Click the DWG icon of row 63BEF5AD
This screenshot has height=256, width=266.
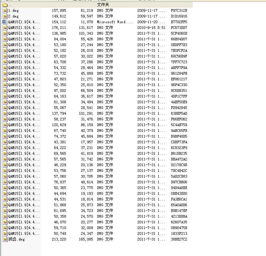(x=5, y=113)
